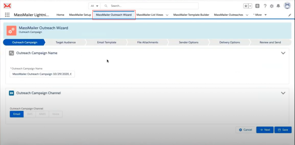This screenshot has width=295, height=145.
Task: Open the App Launcher dots grid
Action: pos(7,15)
